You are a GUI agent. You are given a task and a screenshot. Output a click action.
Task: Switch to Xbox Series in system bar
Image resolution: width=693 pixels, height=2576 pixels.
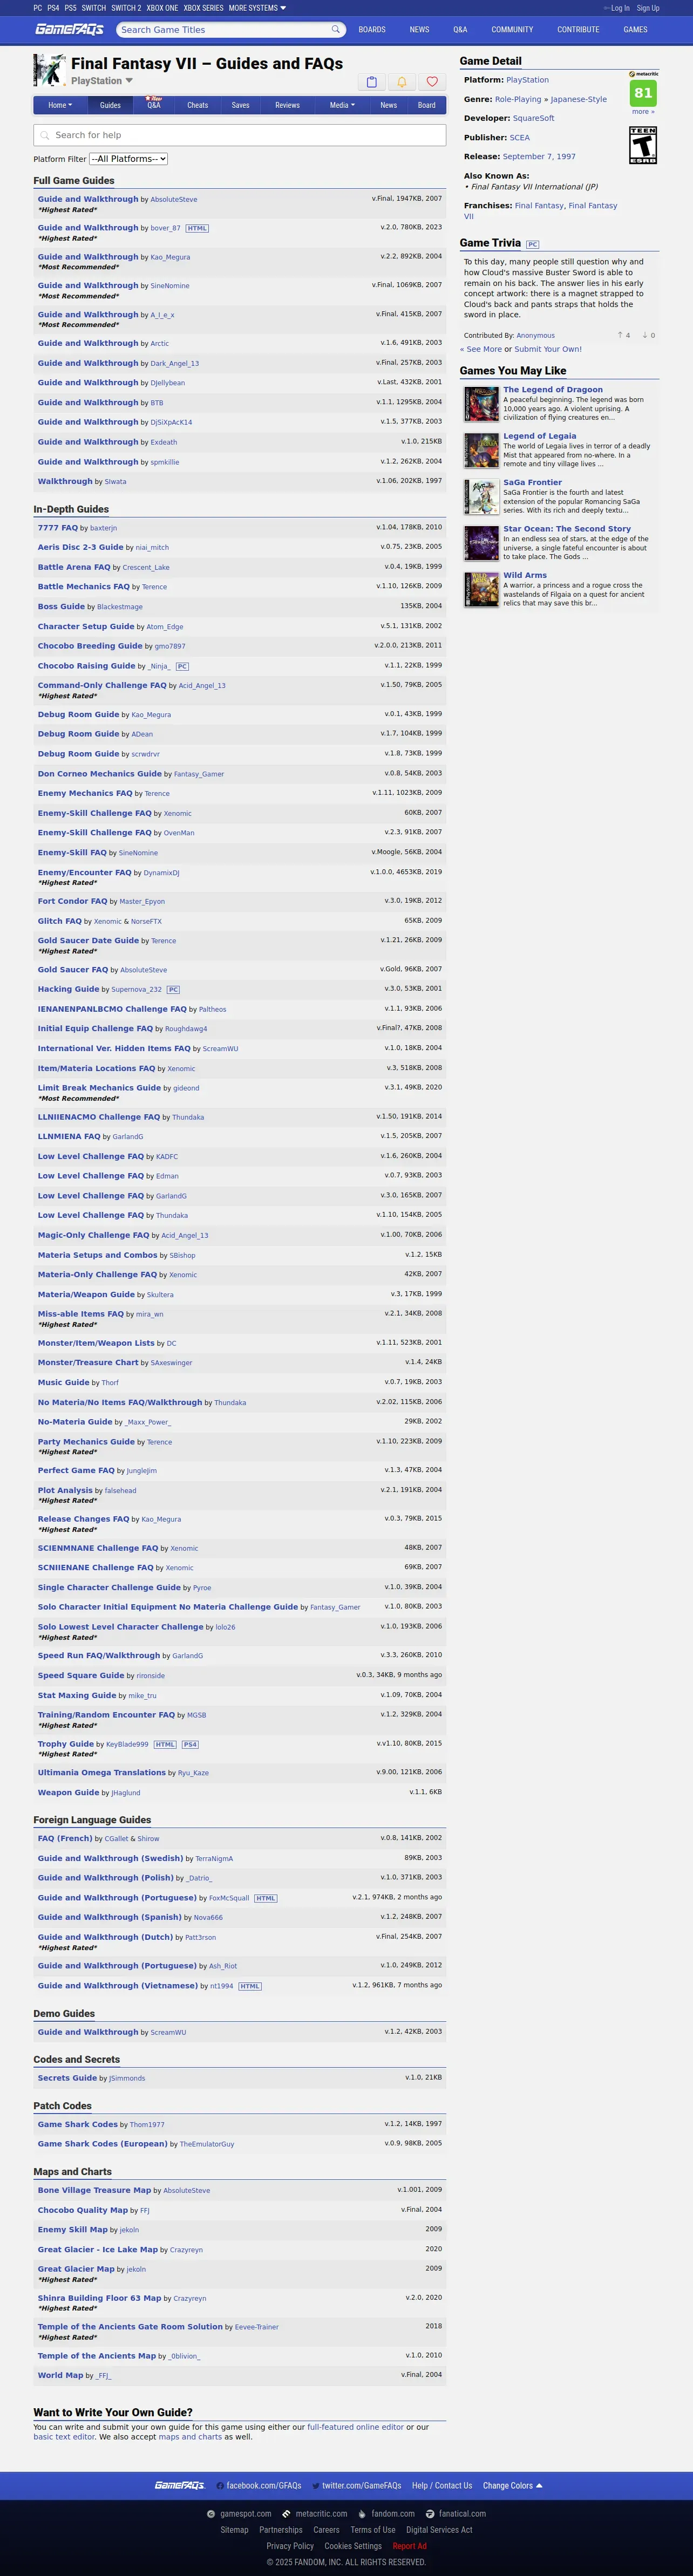tap(203, 8)
